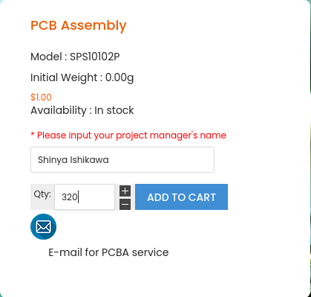The height and width of the screenshot is (297, 311).
Task: Click inside the Qty input box
Action: point(85,197)
